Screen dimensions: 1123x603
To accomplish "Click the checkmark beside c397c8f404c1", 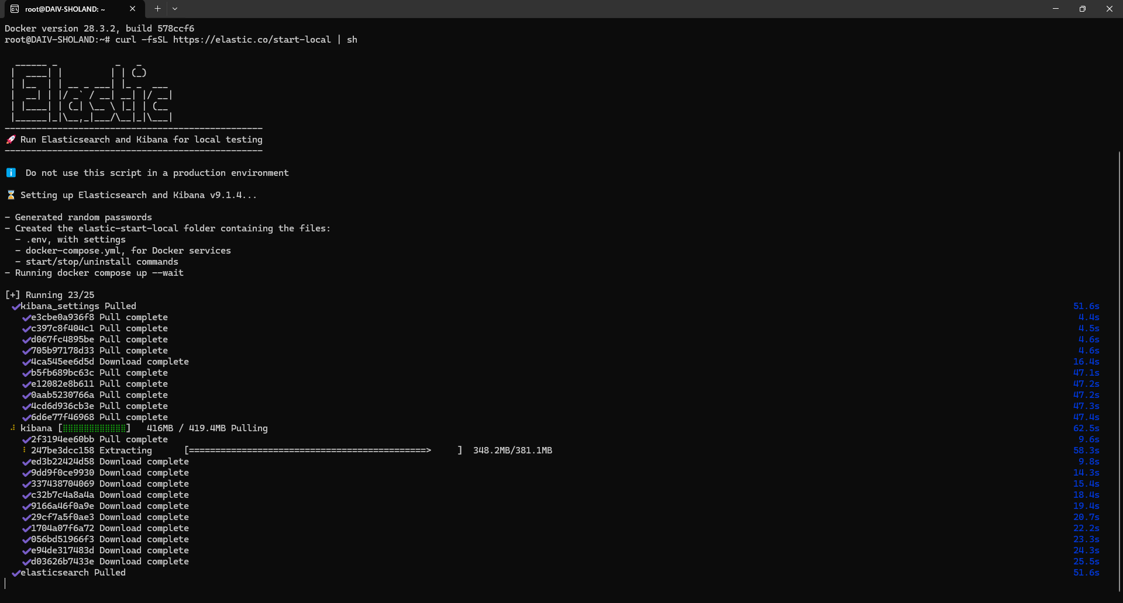I will 26,329.
